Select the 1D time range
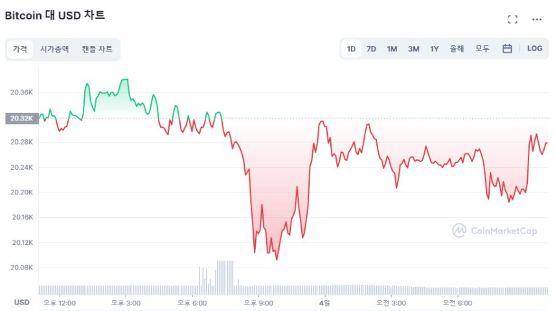Screen dimensions: 557x311 tap(351, 49)
